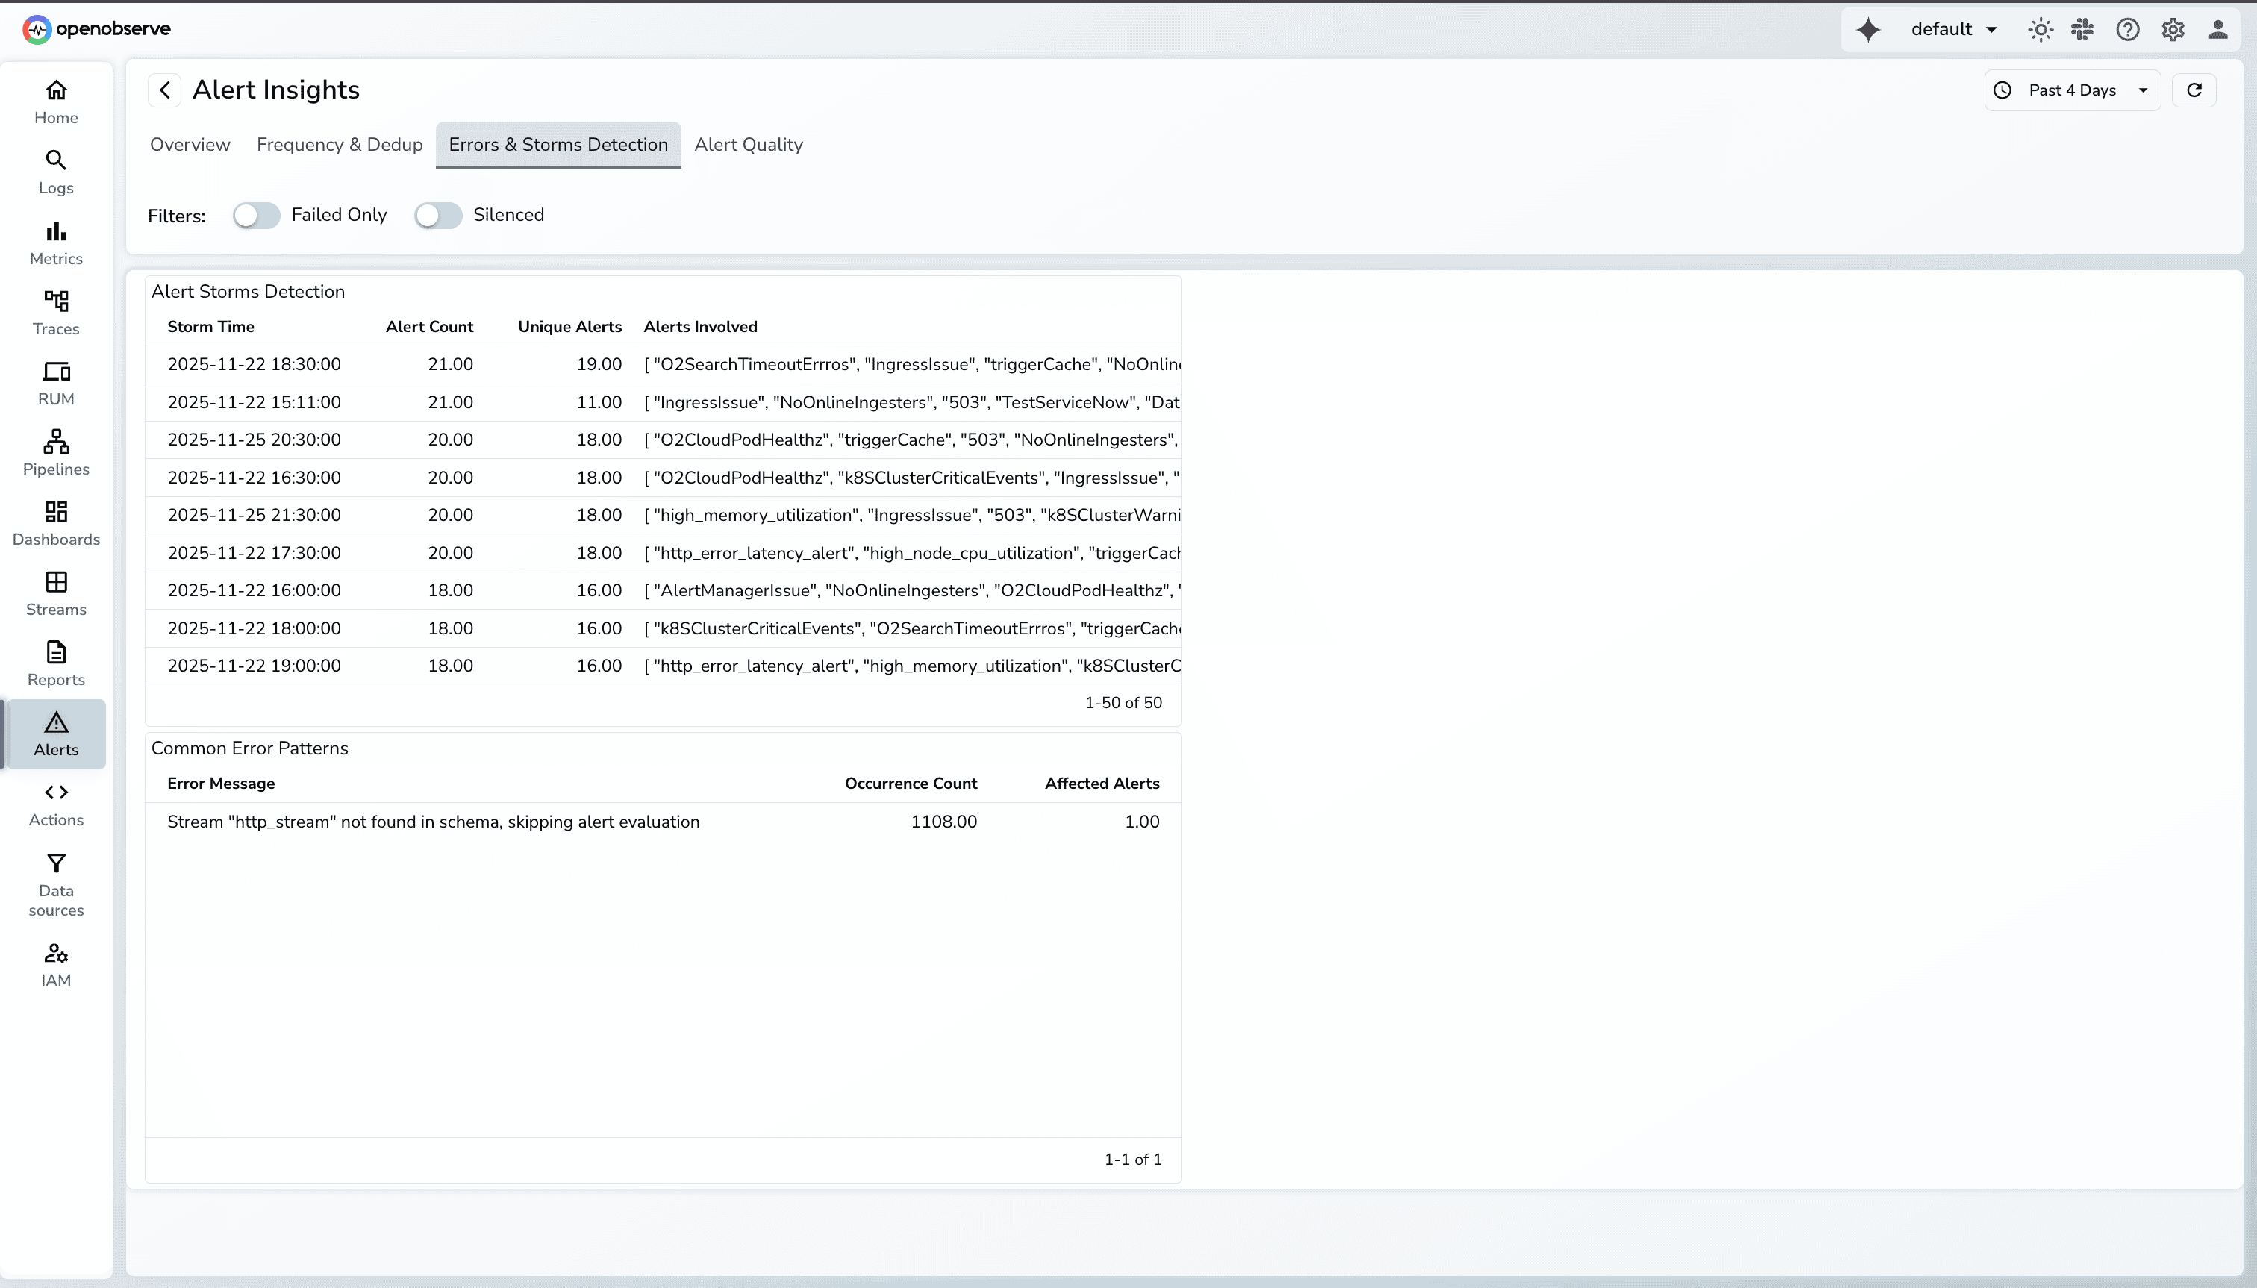Click the back arrow next to Alert Insights
Viewport: 2257px width, 1288px height.
163,90
